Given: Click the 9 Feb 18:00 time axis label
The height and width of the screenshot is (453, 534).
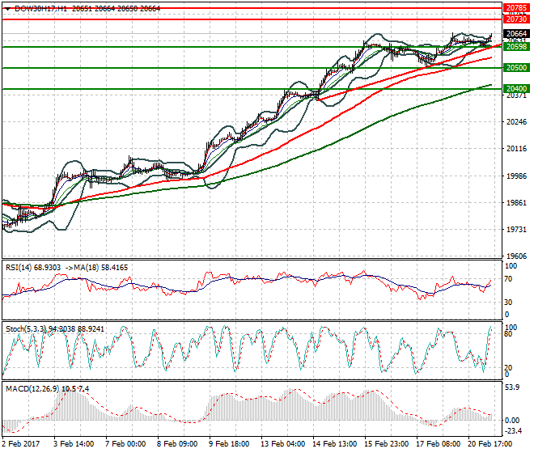Looking at the screenshot, I should point(229,444).
